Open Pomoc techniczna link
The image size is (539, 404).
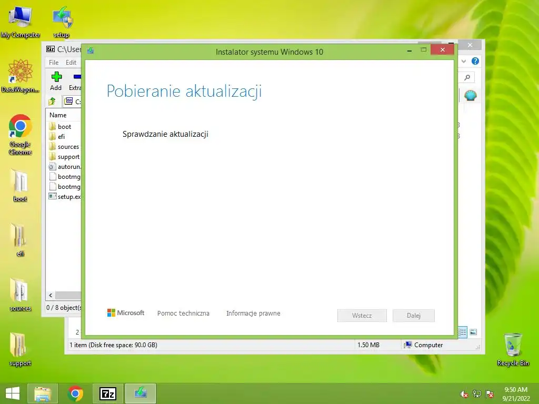[x=183, y=314]
